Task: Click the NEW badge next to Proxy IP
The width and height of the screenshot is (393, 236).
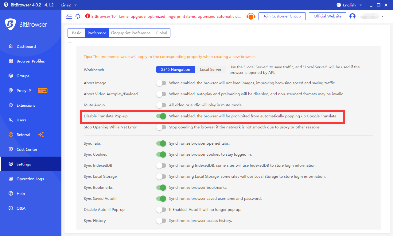Action: point(42,91)
